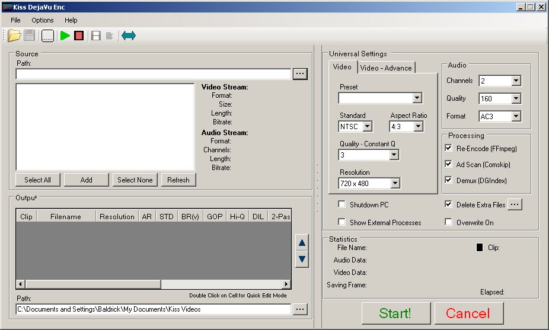Toggle the Ad Scan (Comskip) checkbox
The width and height of the screenshot is (549, 330).
(x=448, y=164)
